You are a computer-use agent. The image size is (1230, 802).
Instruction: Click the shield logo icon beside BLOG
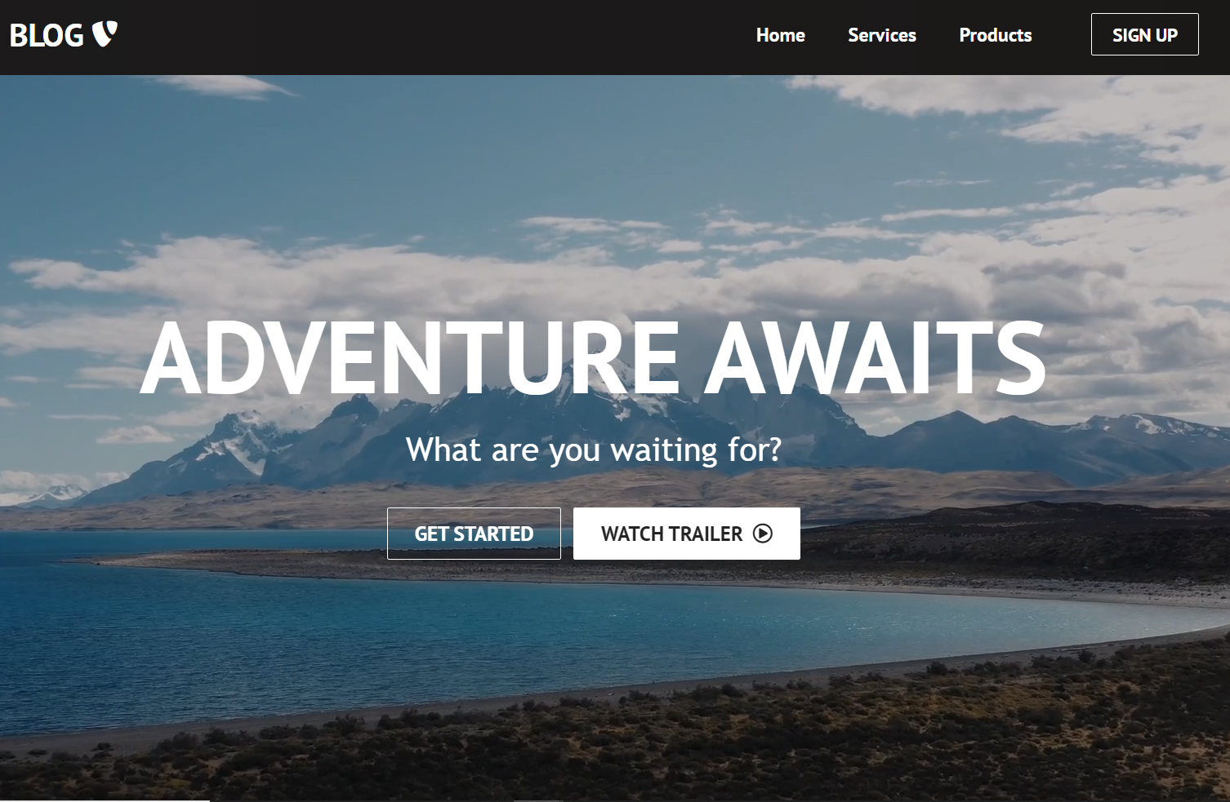pos(105,34)
